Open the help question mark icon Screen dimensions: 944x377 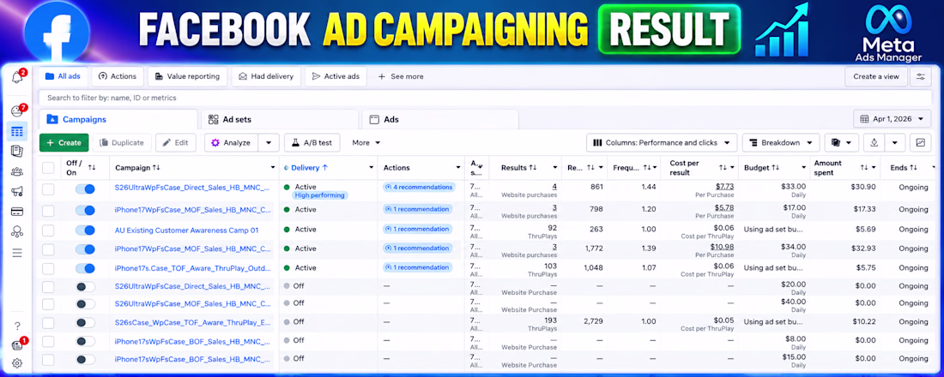17,326
